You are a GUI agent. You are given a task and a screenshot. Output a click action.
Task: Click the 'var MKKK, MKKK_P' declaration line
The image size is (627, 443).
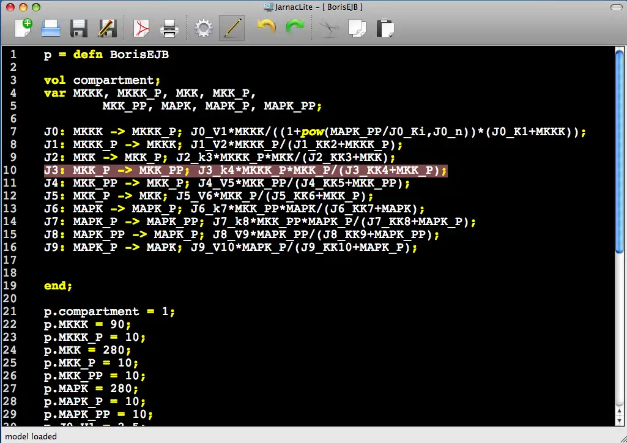click(x=149, y=93)
